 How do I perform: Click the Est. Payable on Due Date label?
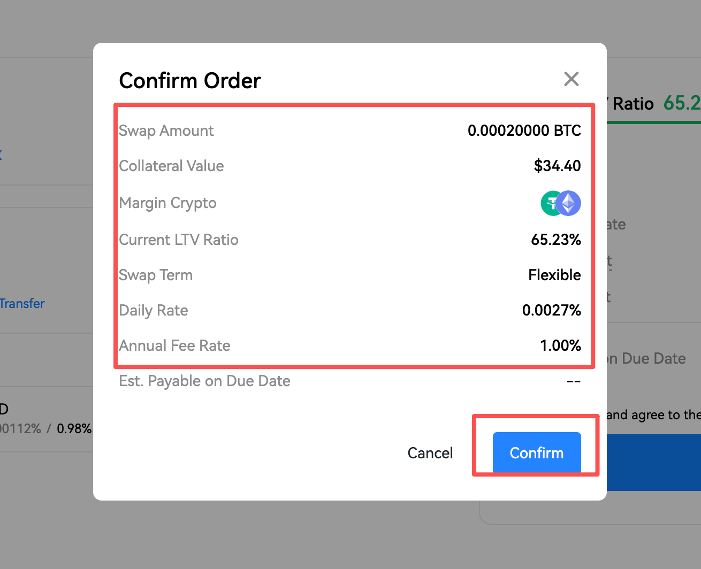click(204, 381)
